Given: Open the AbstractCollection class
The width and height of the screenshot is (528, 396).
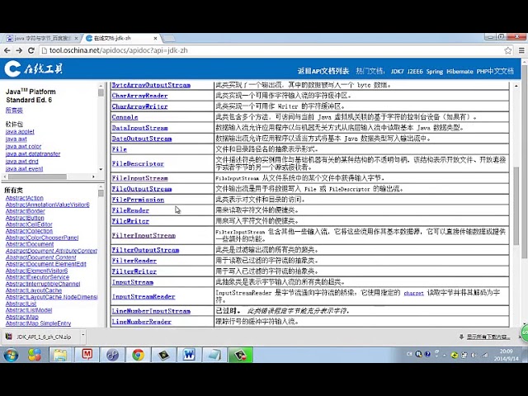Looking at the screenshot, I should [29, 231].
